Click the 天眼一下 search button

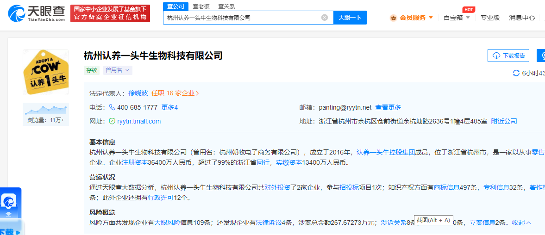tap(350, 18)
